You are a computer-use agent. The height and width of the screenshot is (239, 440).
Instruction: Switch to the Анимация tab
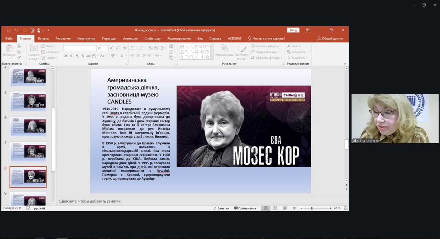click(x=130, y=38)
